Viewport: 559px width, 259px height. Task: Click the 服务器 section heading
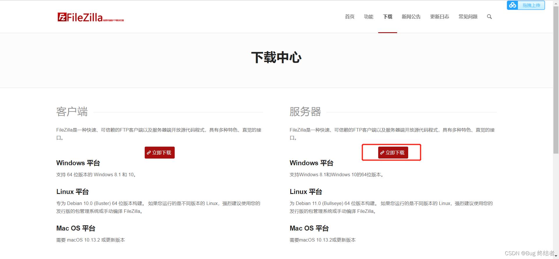coord(305,111)
